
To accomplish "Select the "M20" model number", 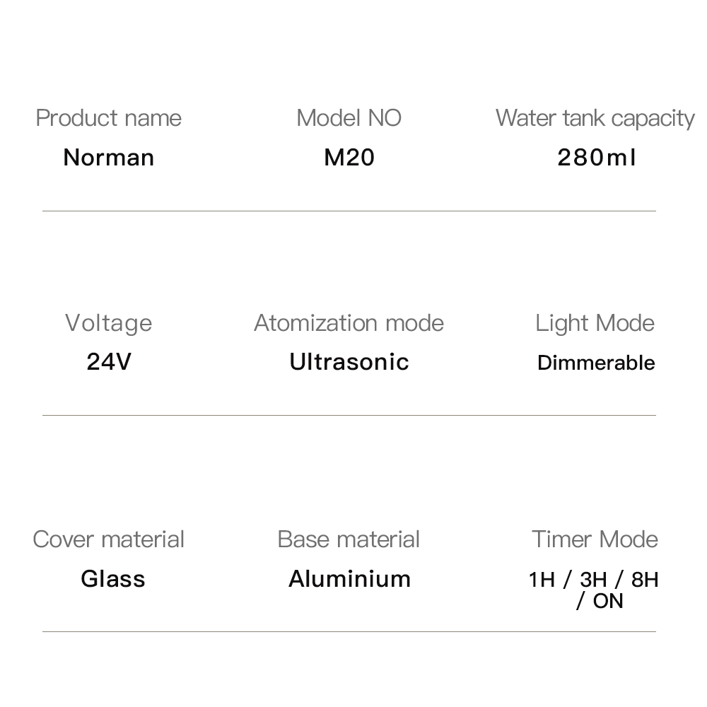I will tap(349, 157).
